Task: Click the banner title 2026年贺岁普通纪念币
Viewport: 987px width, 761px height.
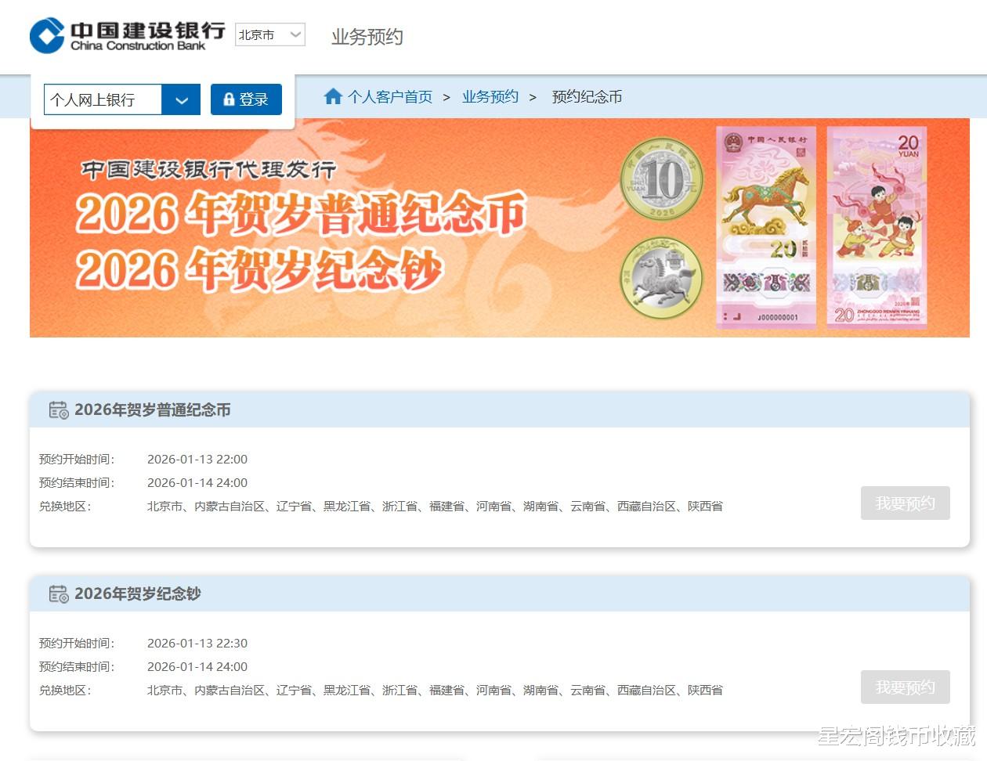Action: 300,214
